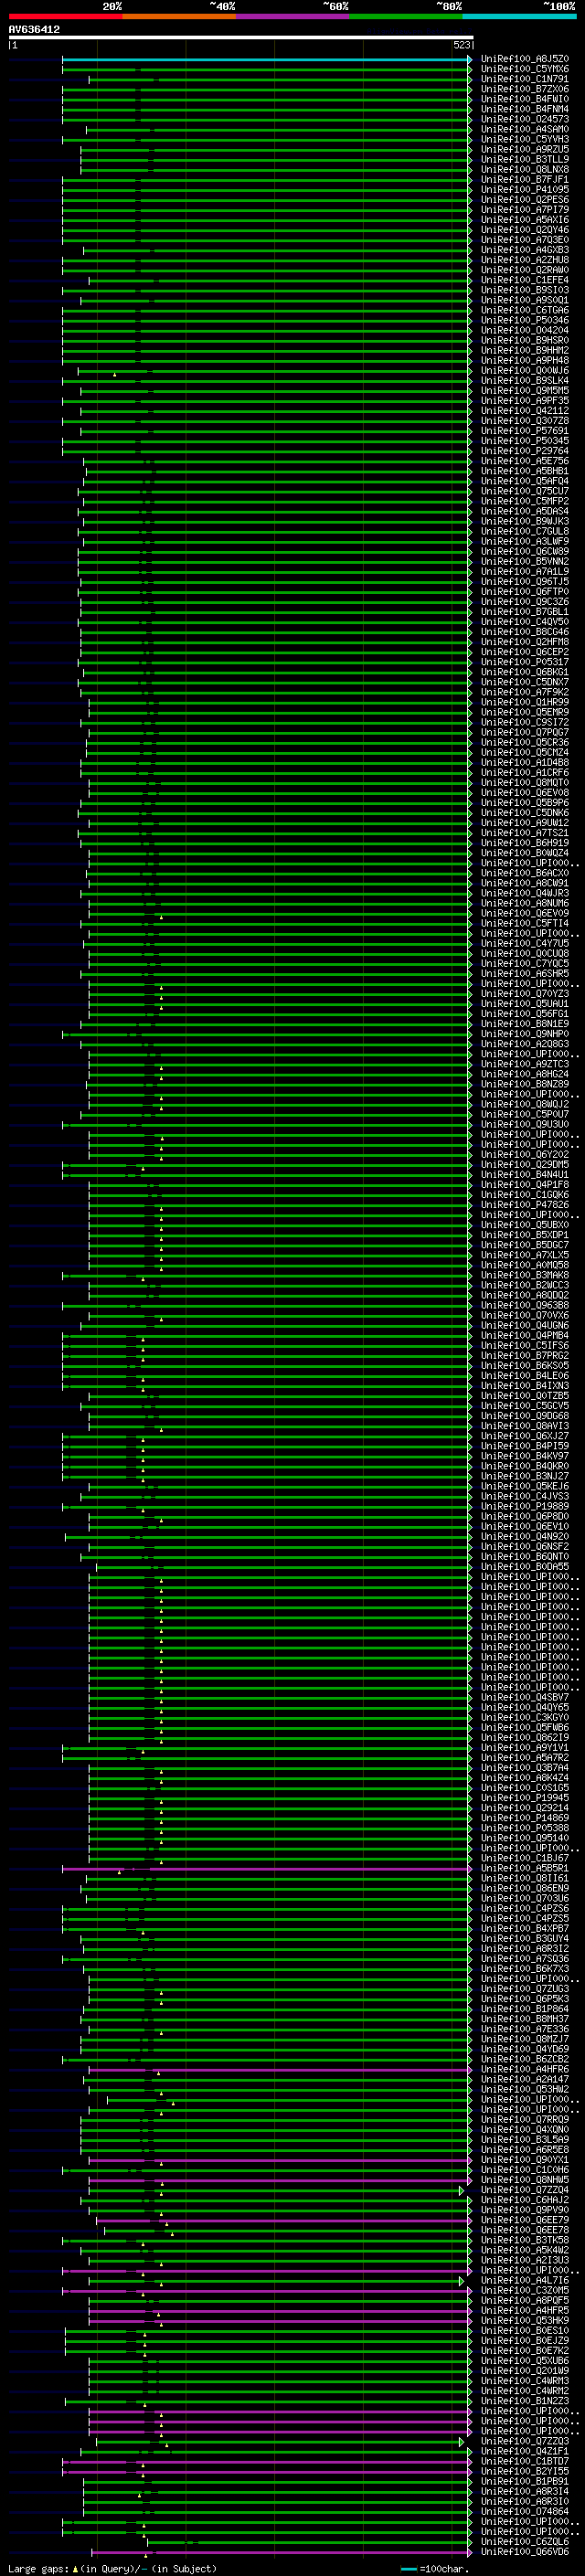Click the green 80% identity legend segment
Screen dimensions: 585x2576
pos(406,16)
